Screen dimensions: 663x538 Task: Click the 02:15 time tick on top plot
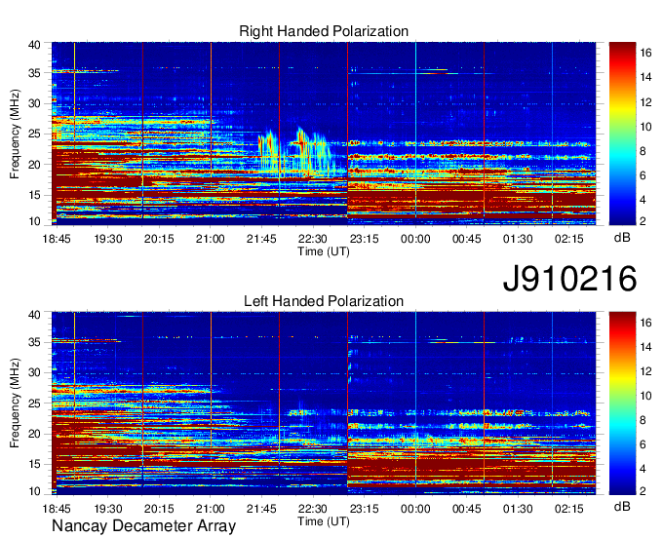(x=569, y=239)
